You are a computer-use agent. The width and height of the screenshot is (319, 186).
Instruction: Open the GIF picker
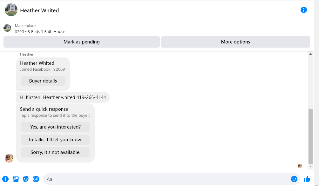36,179
